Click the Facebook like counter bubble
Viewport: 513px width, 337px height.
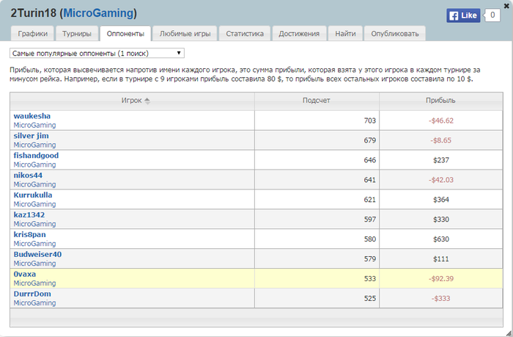tap(492, 15)
